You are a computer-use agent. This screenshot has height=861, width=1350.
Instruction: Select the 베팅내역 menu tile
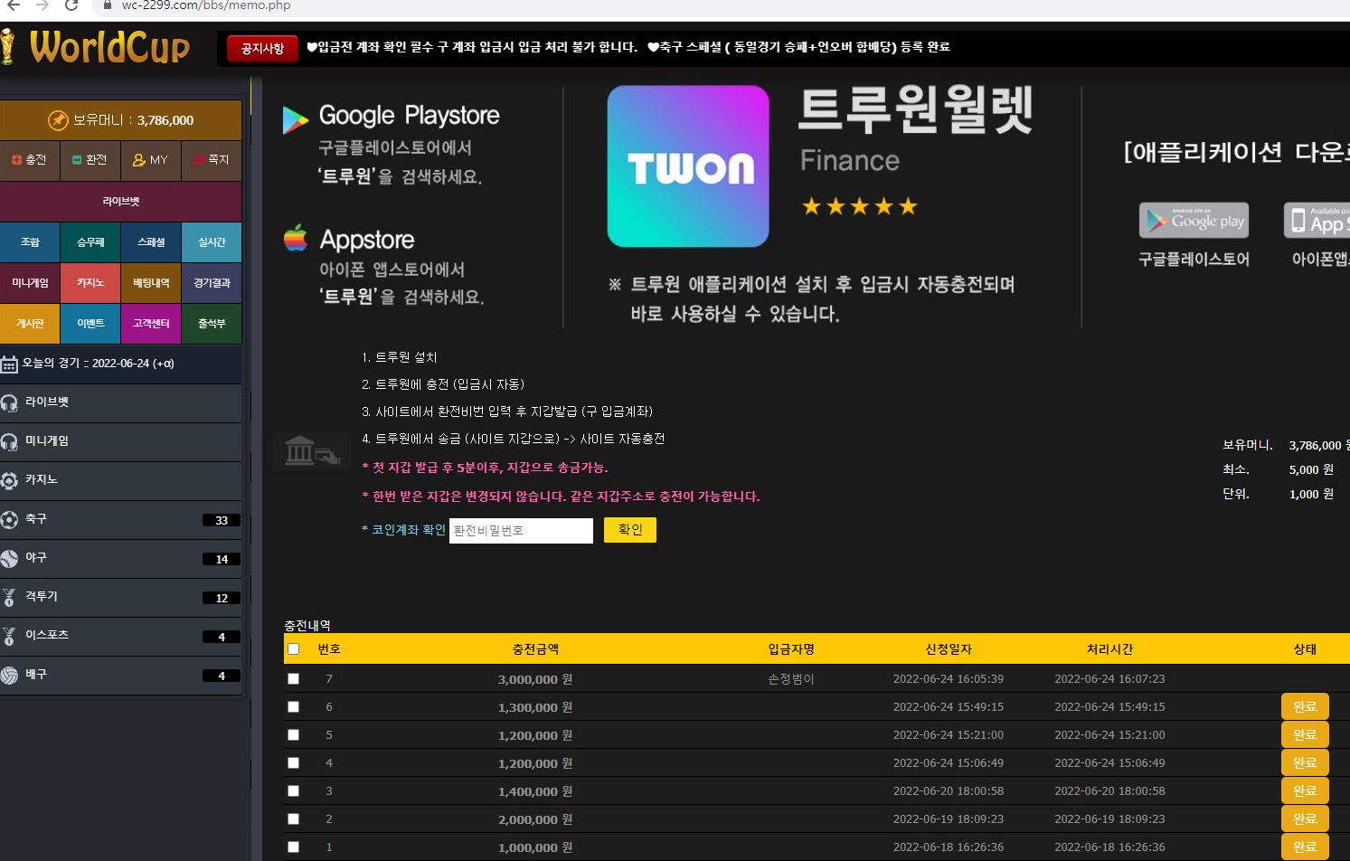pyautogui.click(x=151, y=283)
